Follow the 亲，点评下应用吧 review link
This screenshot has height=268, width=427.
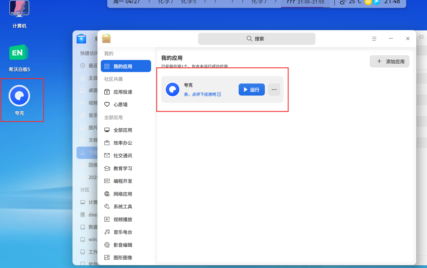202,94
